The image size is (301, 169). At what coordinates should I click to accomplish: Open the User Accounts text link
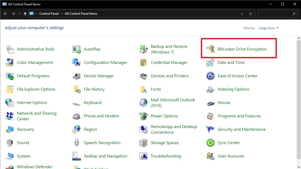click(231, 156)
